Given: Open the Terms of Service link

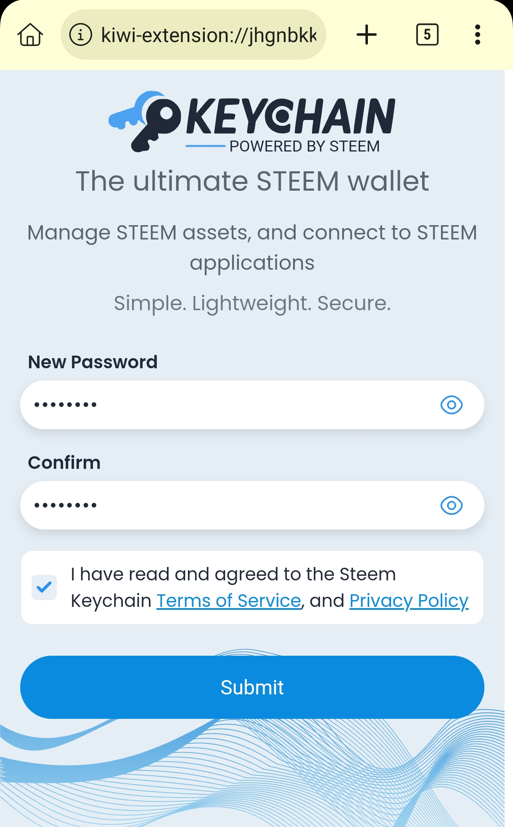Looking at the screenshot, I should (229, 601).
